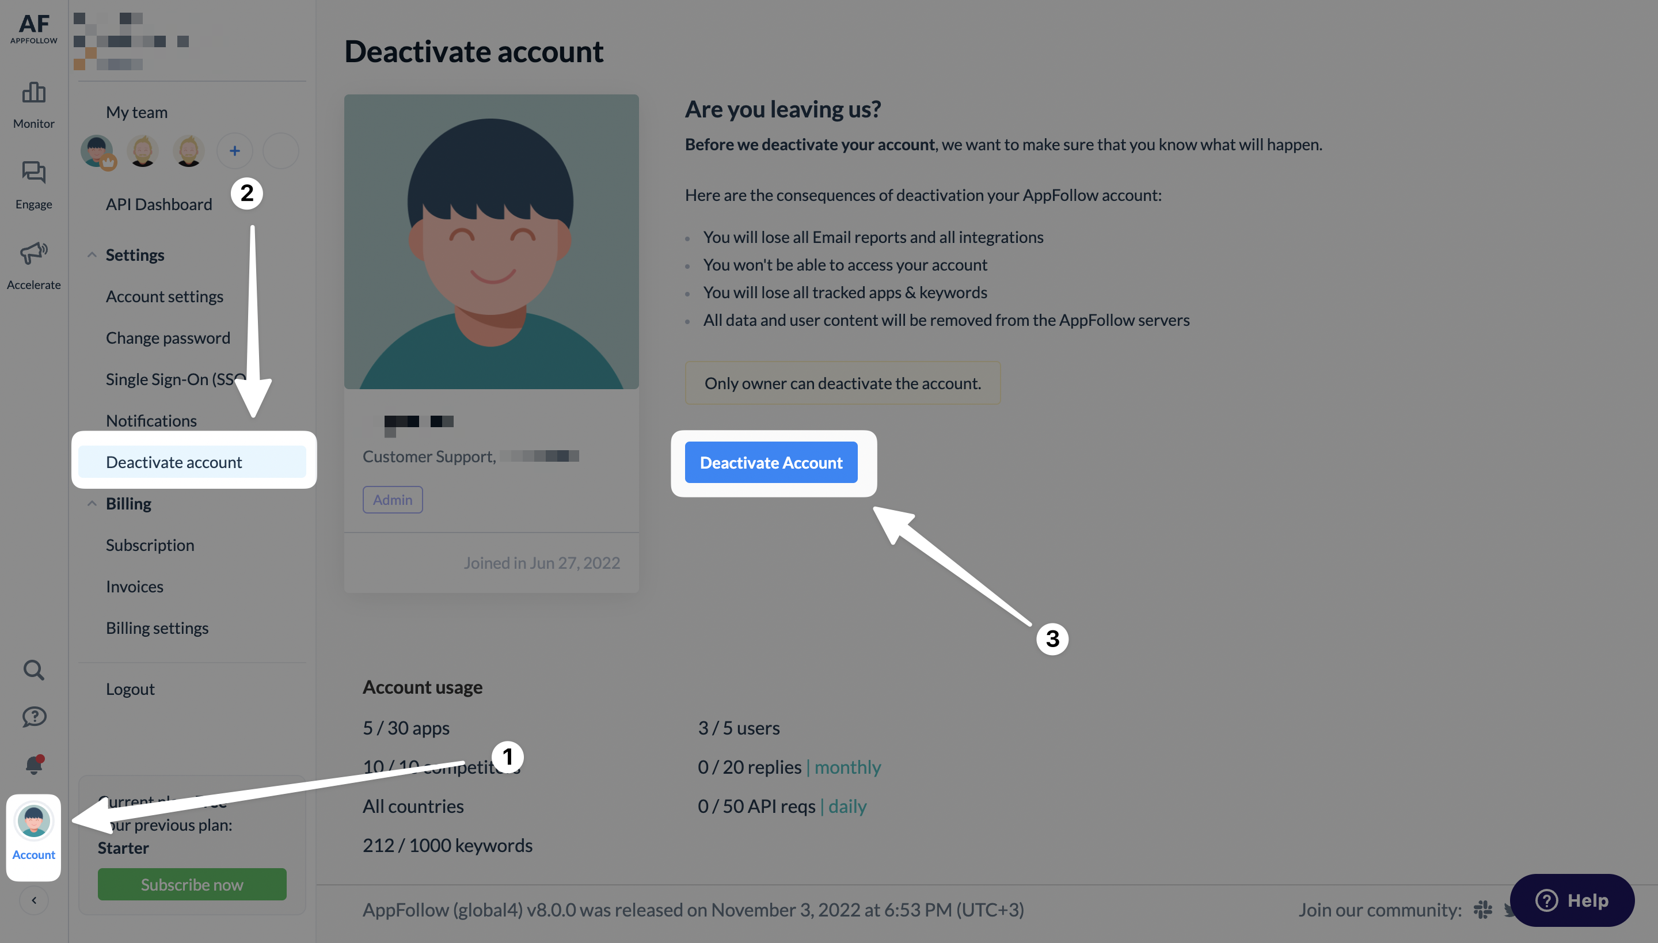This screenshot has height=943, width=1658.
Task: Collapse the sidebar with left arrow
Action: [x=33, y=900]
